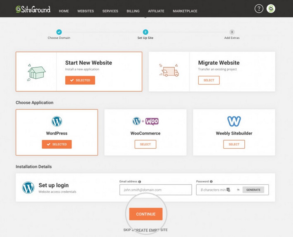
Task: Toggle the WordPress SELECTED button
Action: pos(57,144)
